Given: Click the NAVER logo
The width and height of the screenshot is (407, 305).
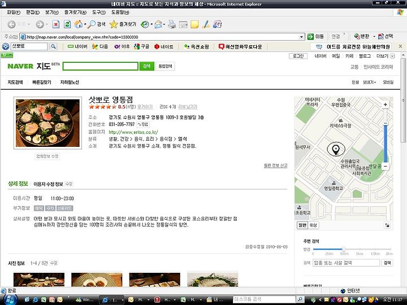Looking at the screenshot, I should click(20, 66).
